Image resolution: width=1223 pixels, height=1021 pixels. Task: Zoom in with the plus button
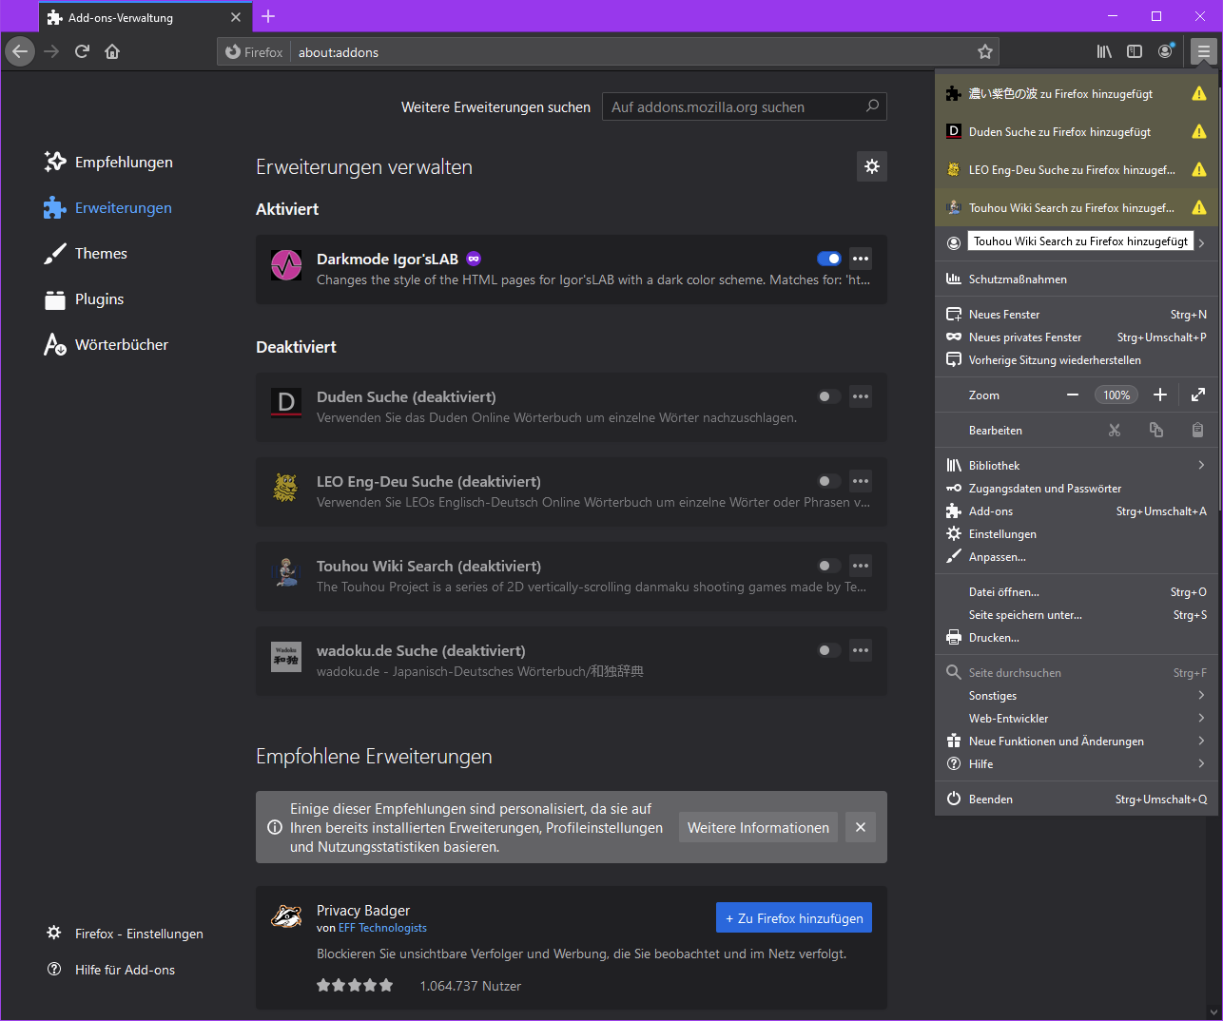point(1160,395)
